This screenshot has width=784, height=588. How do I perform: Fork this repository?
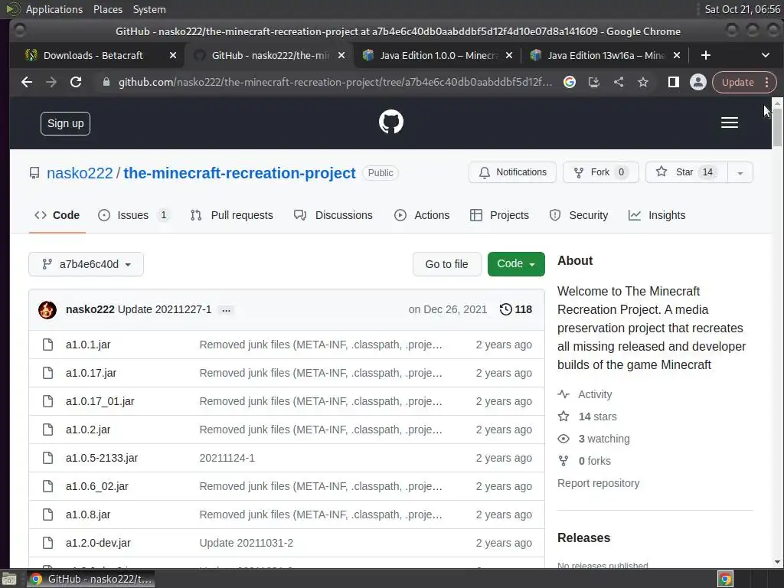[x=600, y=172]
